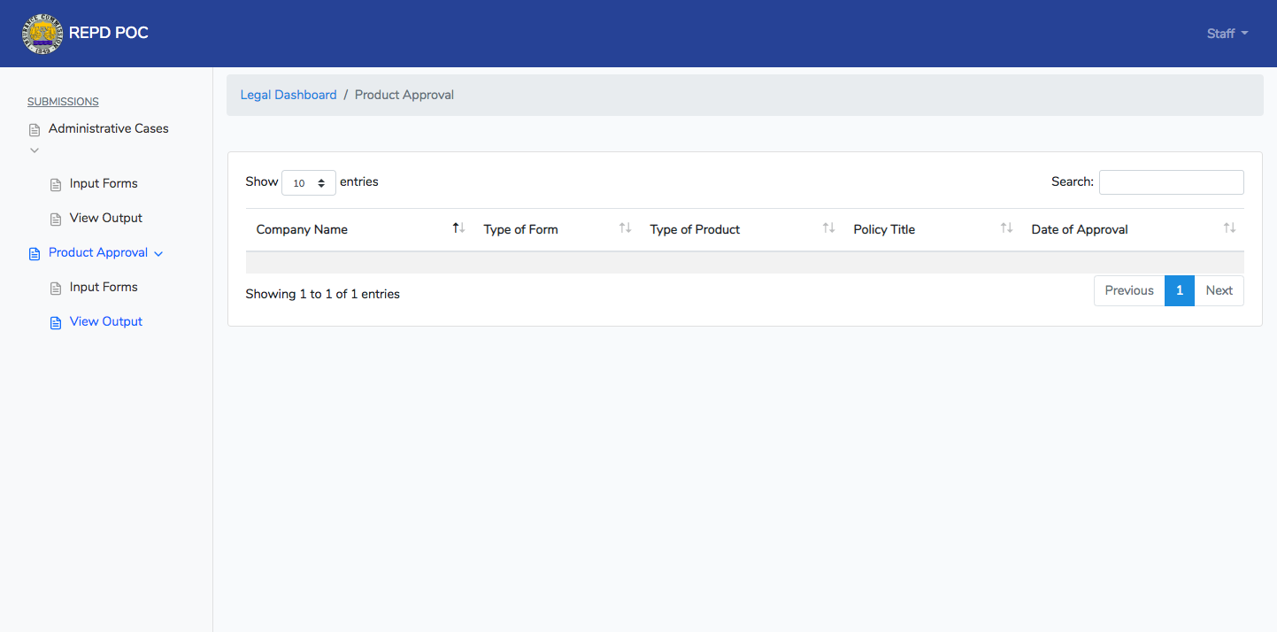Viewport: 1277px width, 632px height.
Task: Click the View Output icon under Administrative Cases
Action: click(56, 220)
